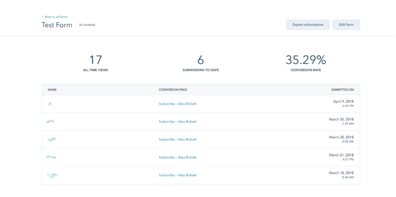396x197 pixels.
Task: Open conversion page link for March 21 submission
Action: point(178,158)
